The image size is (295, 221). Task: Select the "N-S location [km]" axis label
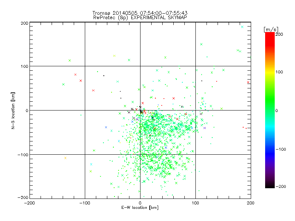[x=13, y=110]
